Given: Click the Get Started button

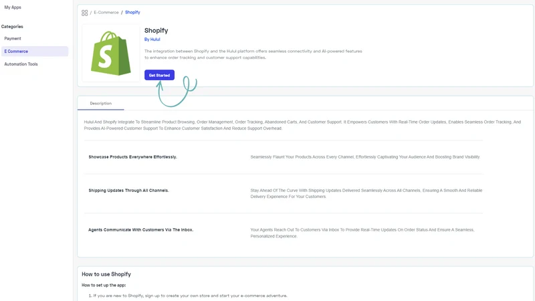Looking at the screenshot, I should (159, 75).
